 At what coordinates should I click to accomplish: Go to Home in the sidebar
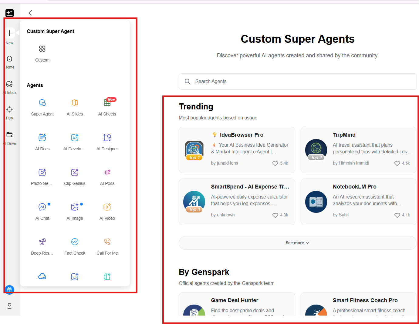pos(9,62)
